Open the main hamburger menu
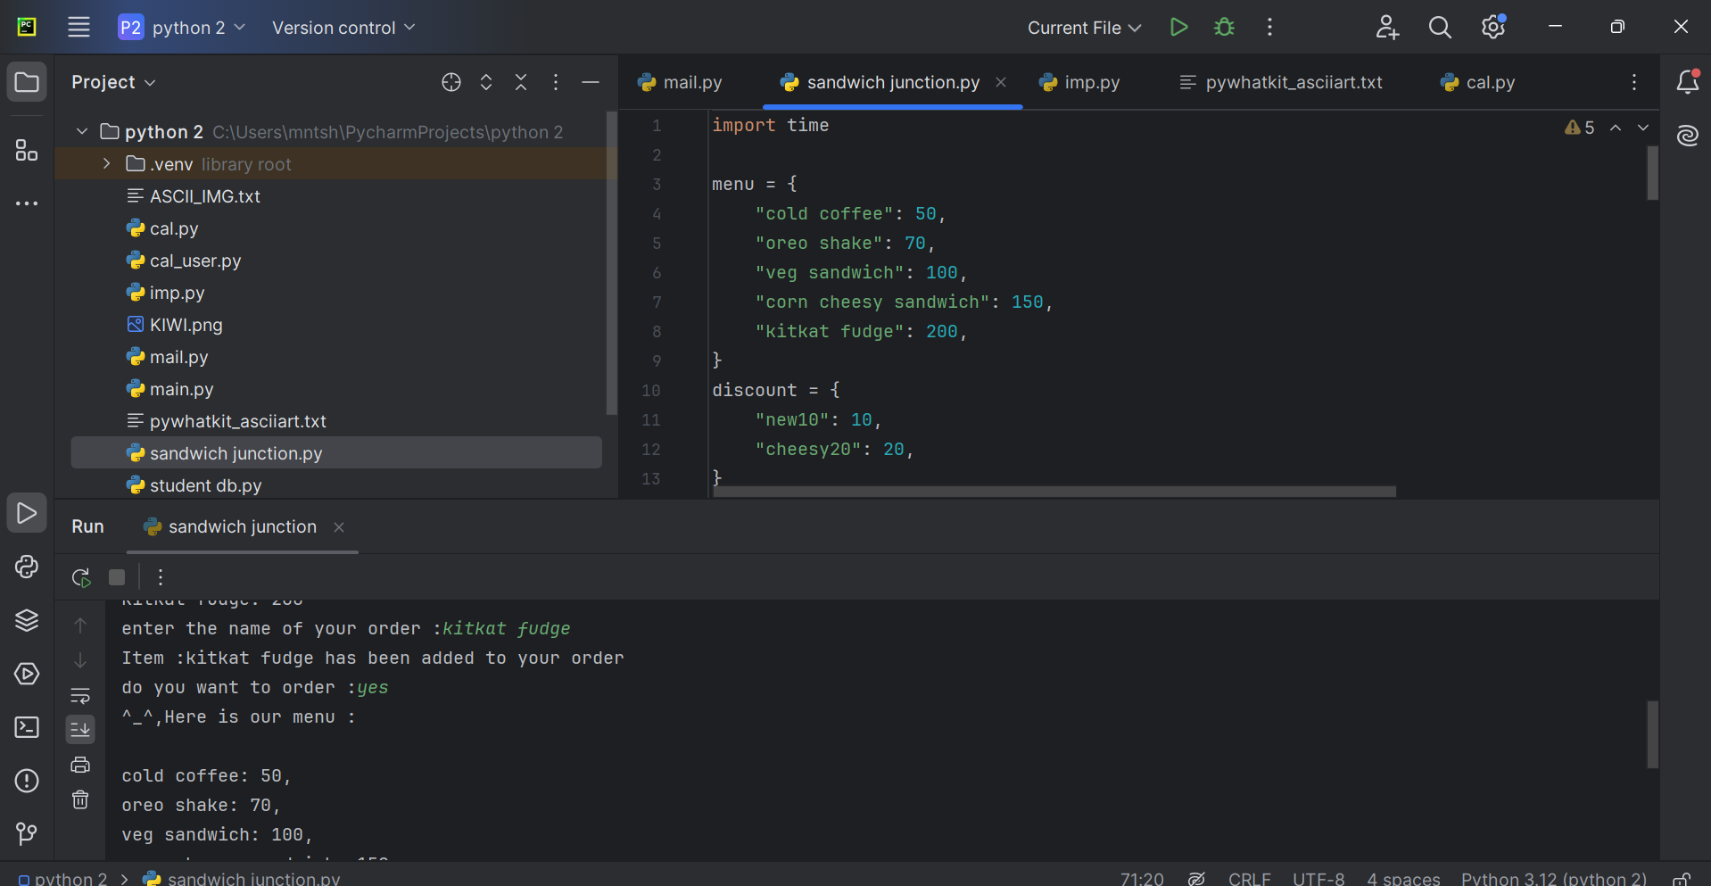This screenshot has height=886, width=1711. [x=79, y=27]
